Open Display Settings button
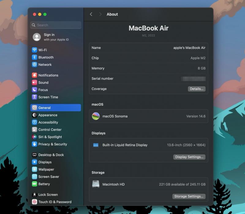Viewport: 245px width, 214px height. pyautogui.click(x=189, y=157)
